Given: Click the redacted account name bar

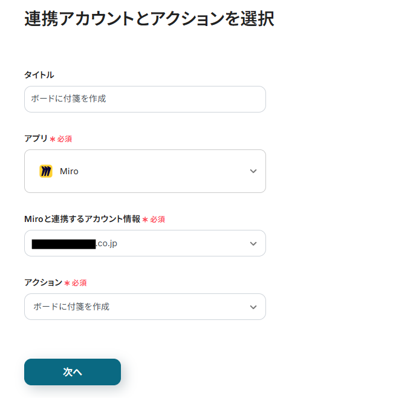Looking at the screenshot, I should click(x=63, y=244).
